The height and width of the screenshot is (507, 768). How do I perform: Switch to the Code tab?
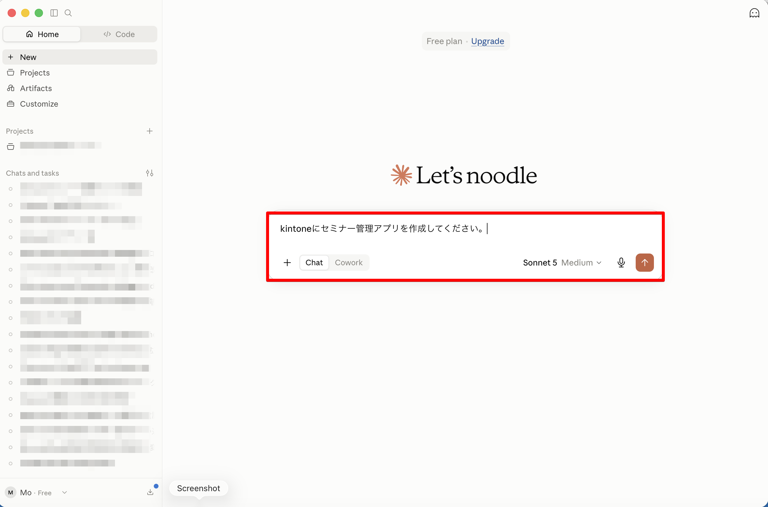tap(119, 34)
